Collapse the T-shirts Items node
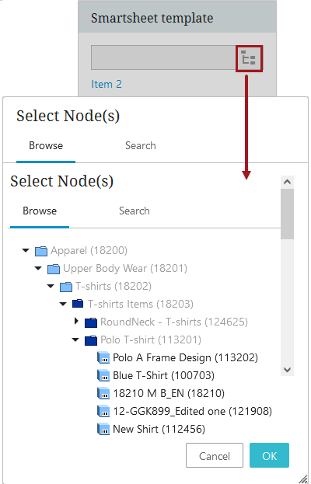 63,304
